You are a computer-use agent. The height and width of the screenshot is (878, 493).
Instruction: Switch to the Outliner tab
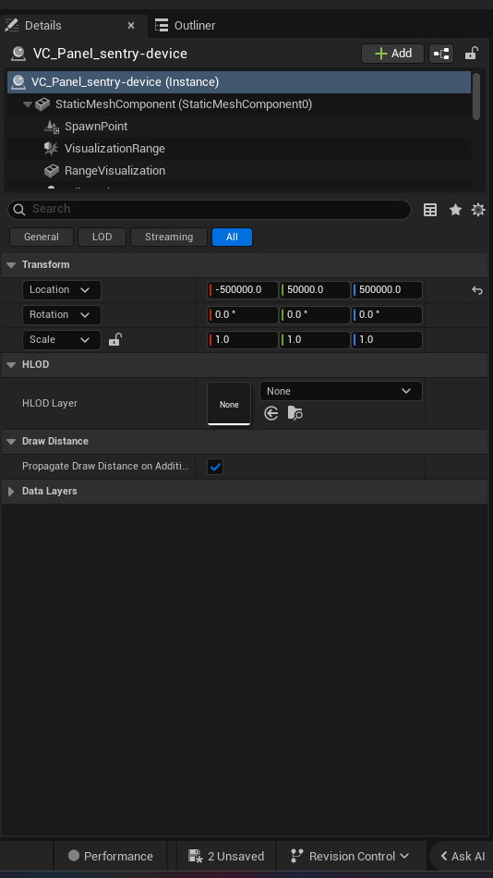(186, 25)
